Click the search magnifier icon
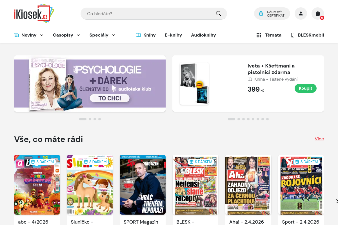Image resolution: width=338 pixels, height=225 pixels. 218,13
